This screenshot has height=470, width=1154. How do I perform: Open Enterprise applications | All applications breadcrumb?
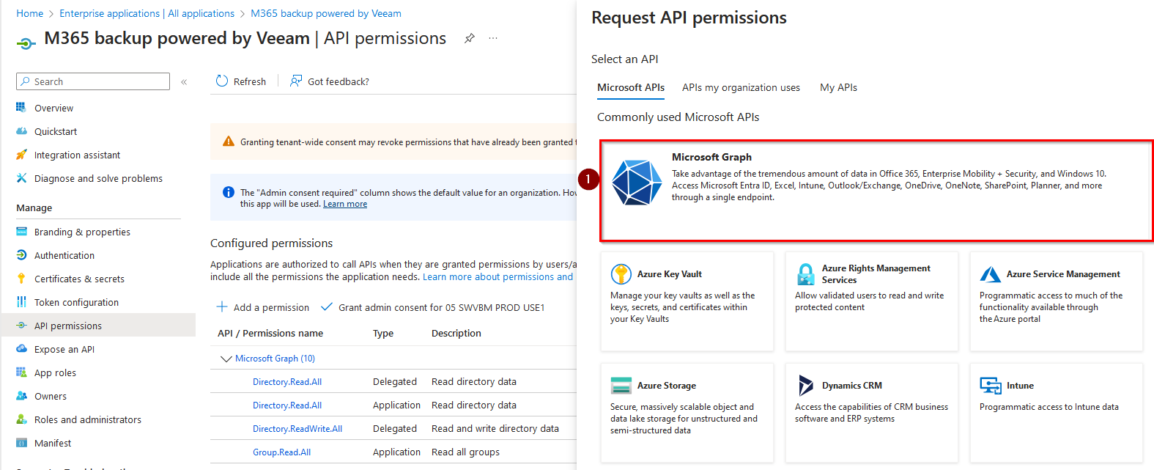pyautogui.click(x=147, y=13)
